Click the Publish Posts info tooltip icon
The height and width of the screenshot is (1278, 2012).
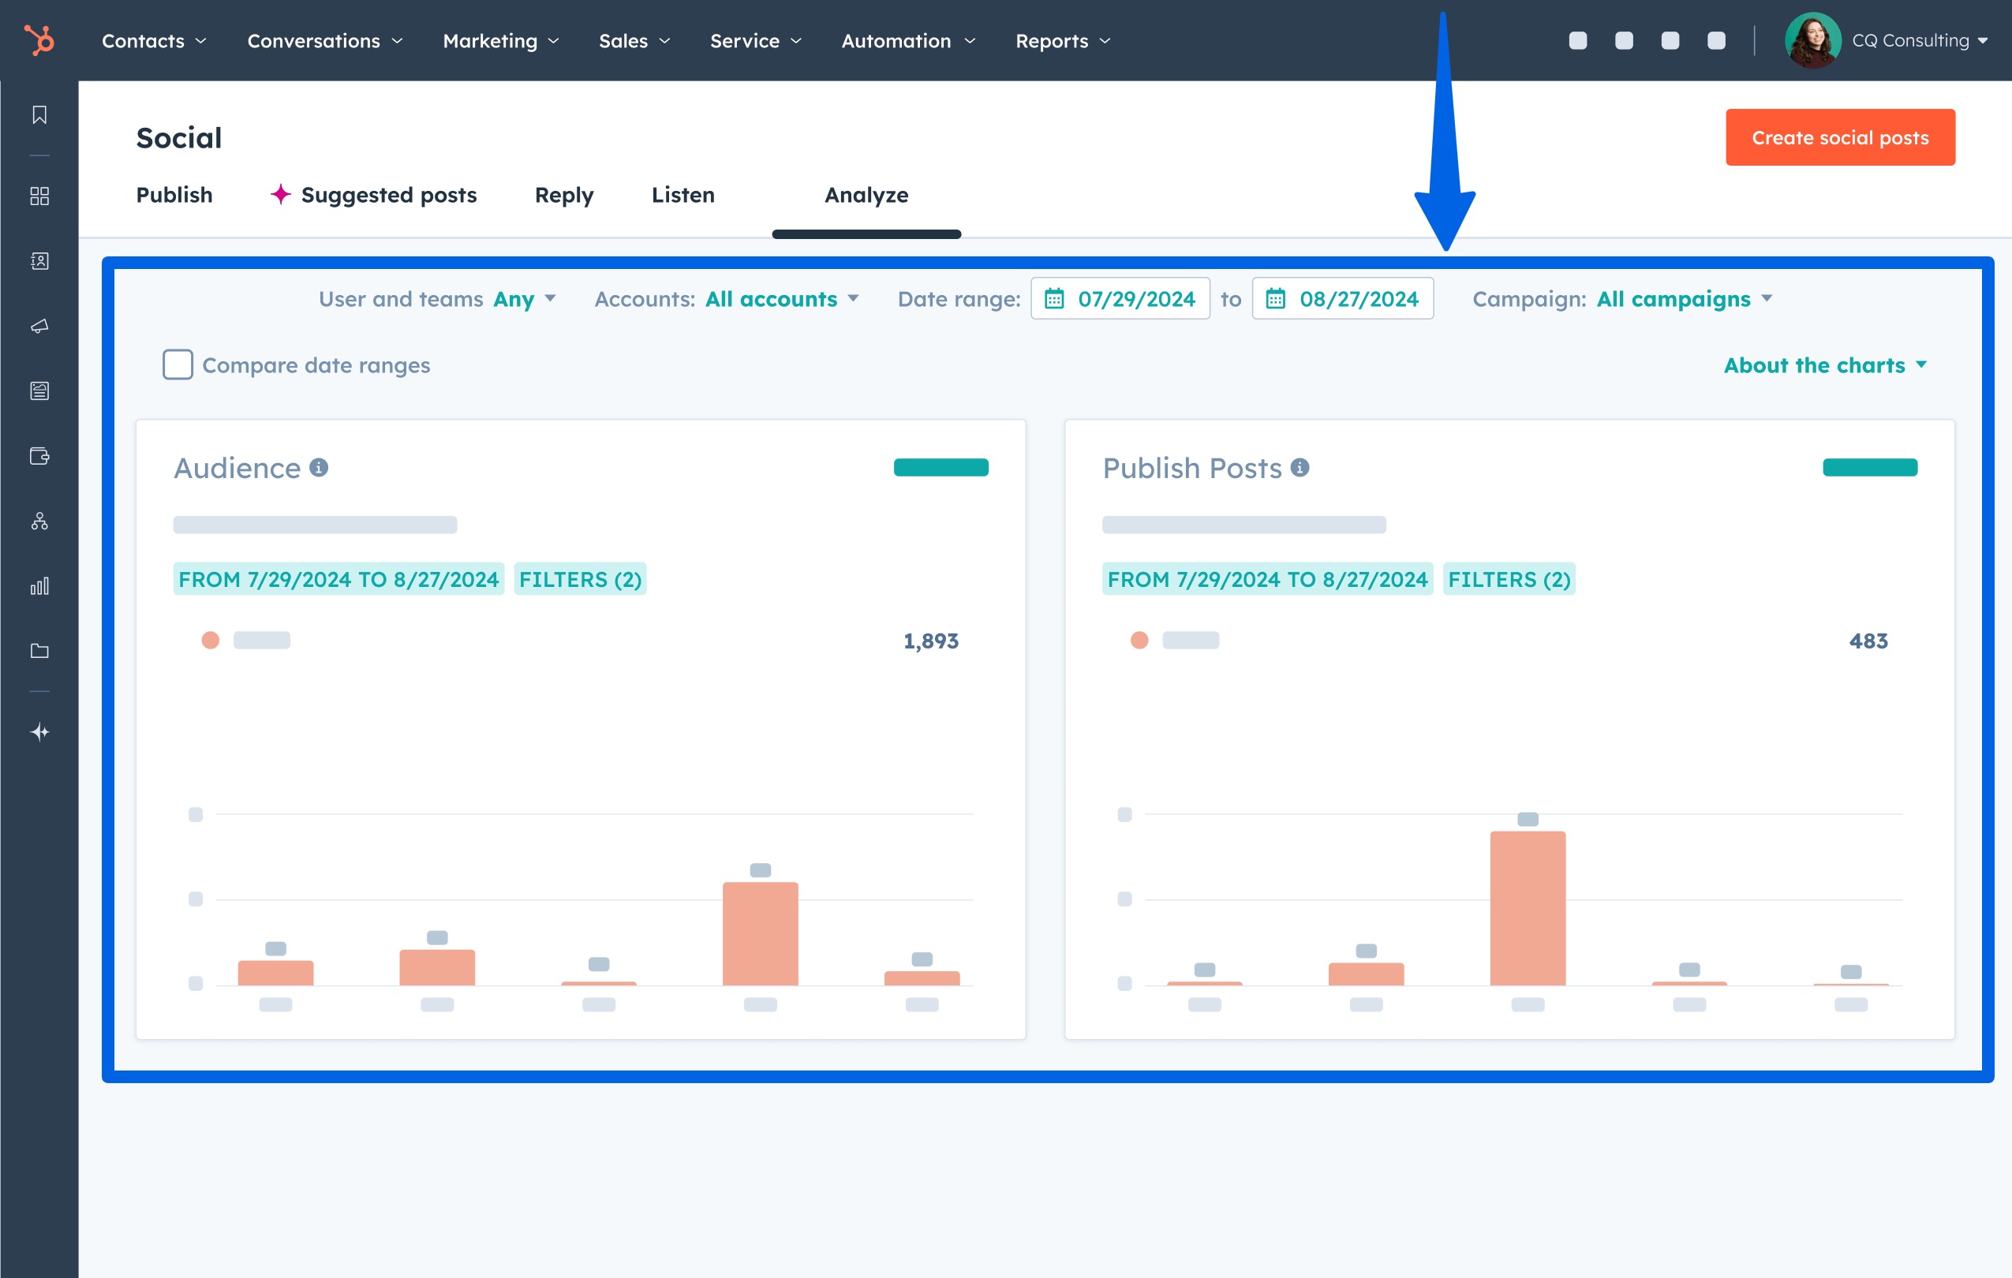point(1300,469)
